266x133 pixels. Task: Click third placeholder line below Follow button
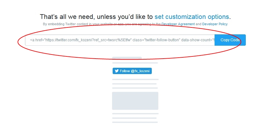click(135, 88)
